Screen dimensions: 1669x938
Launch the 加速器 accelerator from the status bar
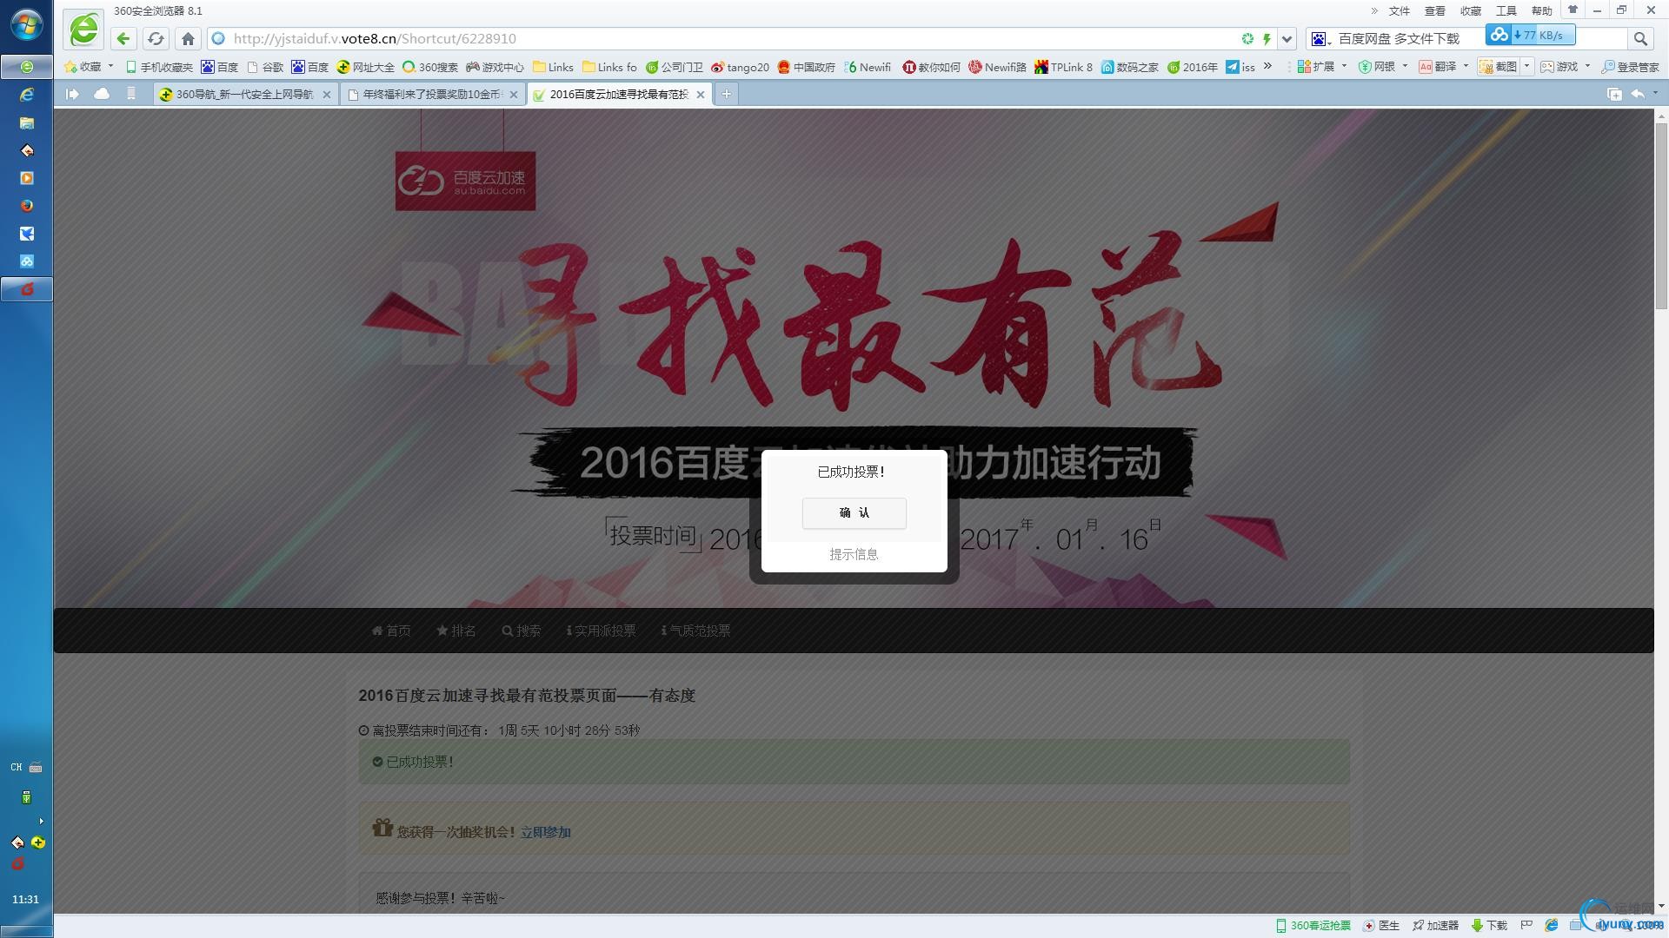1435,925
